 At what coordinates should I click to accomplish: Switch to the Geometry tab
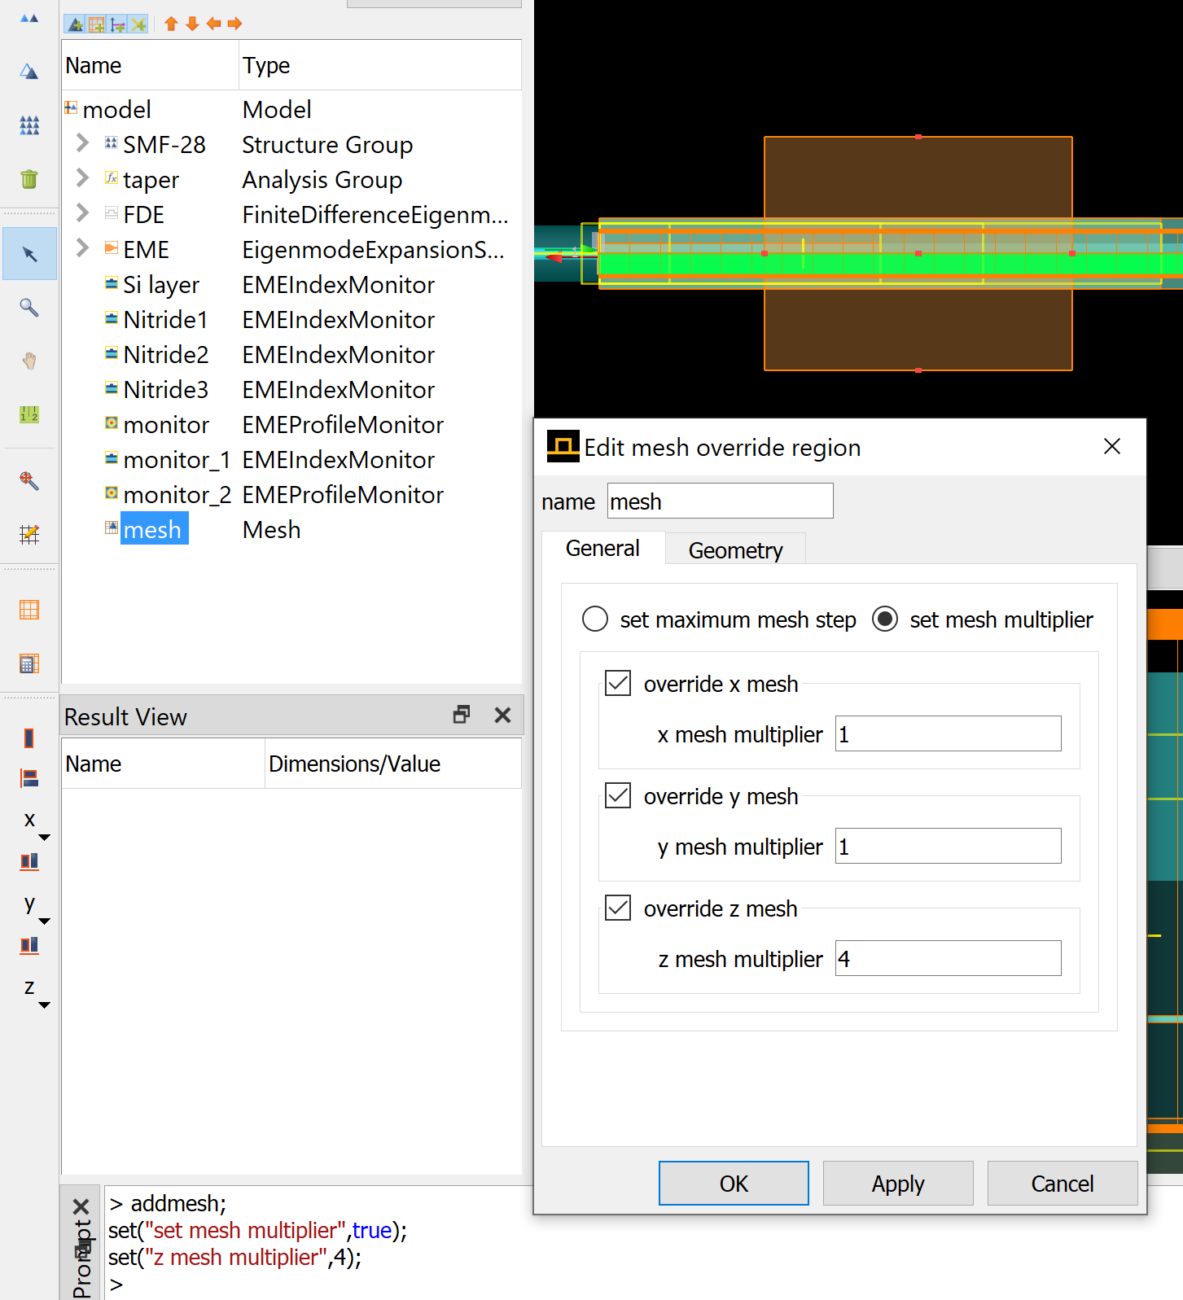[735, 550]
